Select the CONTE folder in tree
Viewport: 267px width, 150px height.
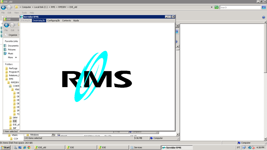16,86
